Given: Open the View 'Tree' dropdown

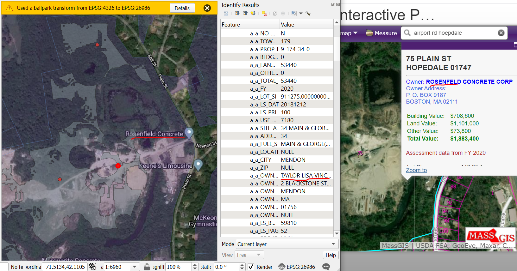Looking at the screenshot, I should tap(249, 255).
